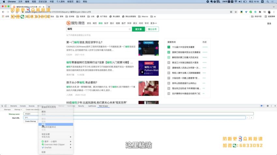Click the new tab plus button
The image size is (277, 155).
49,7
